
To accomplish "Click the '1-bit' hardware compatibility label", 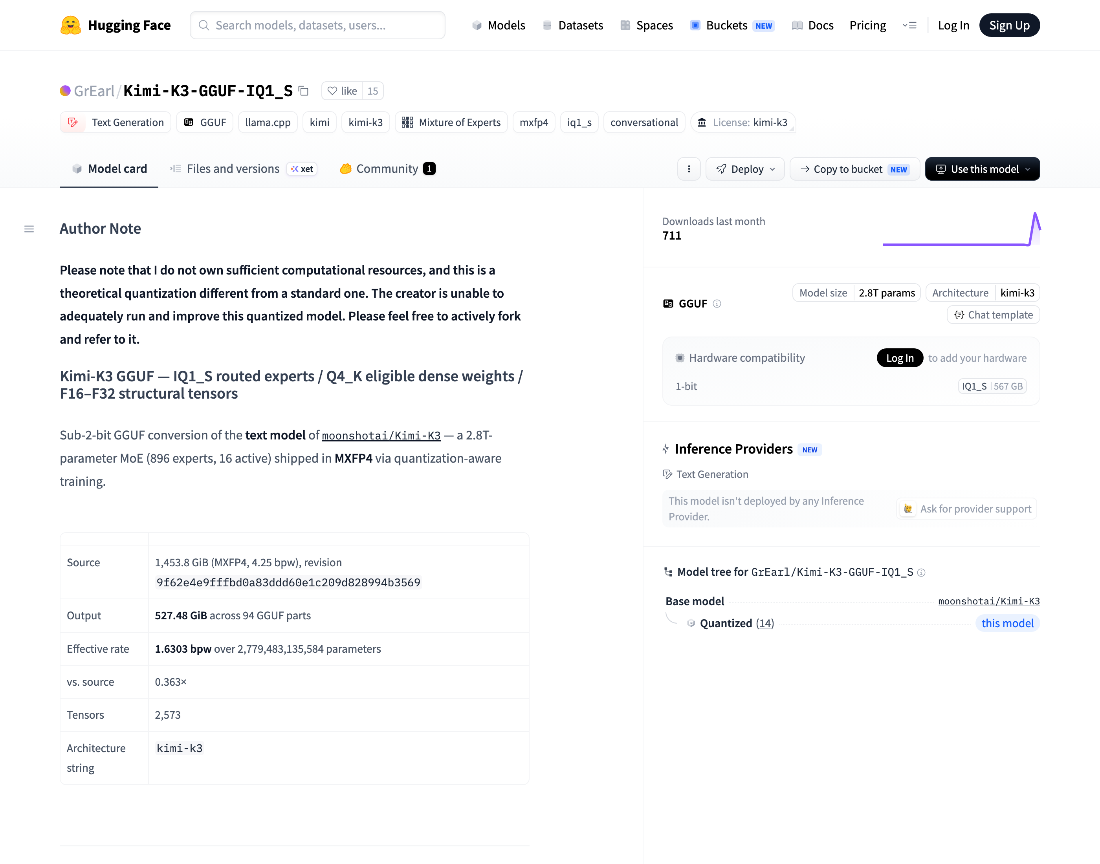I will (x=686, y=386).
